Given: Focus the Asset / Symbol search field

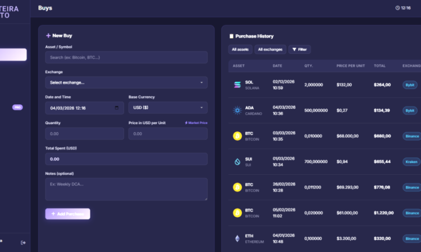Looking at the screenshot, I should 126,57.
